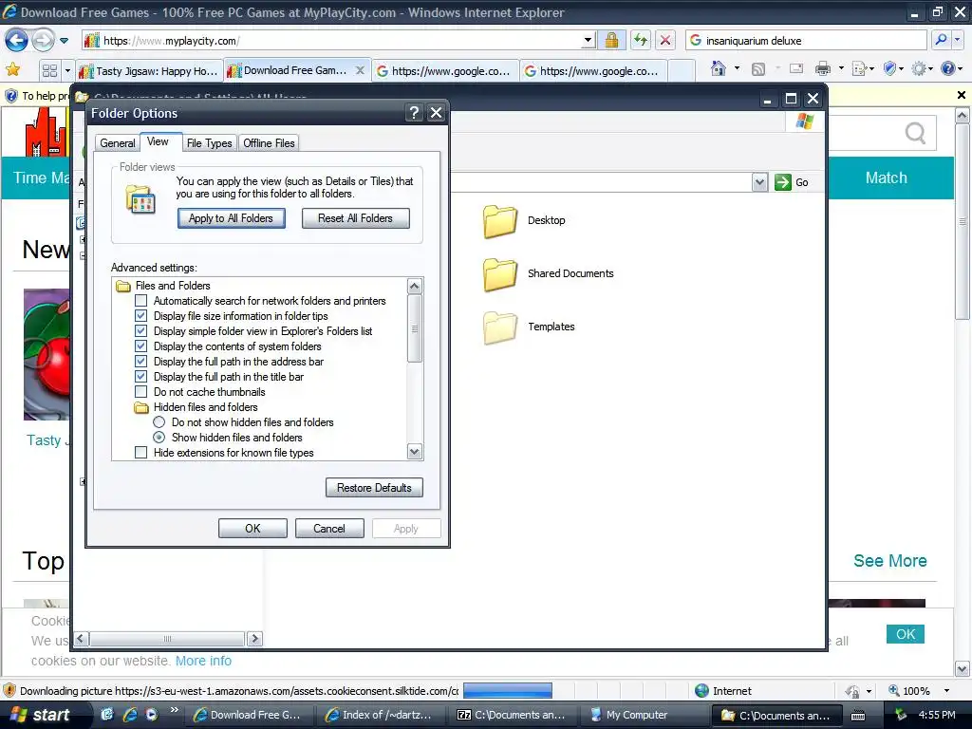972x729 pixels.
Task: Open the zoom level dropdown arrow
Action: click(x=946, y=691)
